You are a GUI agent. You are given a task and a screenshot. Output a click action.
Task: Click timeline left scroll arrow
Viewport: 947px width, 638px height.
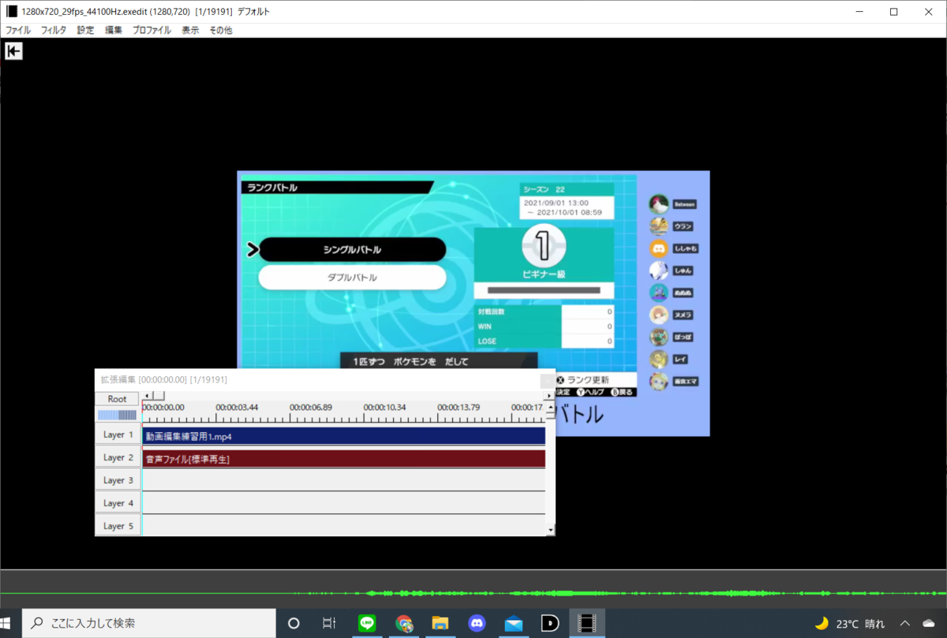point(145,396)
